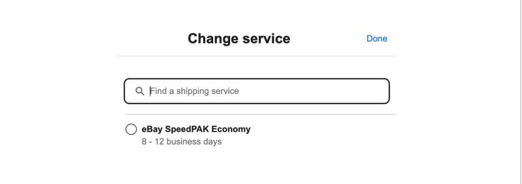Confirm the selection with the Done button
Image resolution: width=522 pixels, height=184 pixels.
[376, 39]
